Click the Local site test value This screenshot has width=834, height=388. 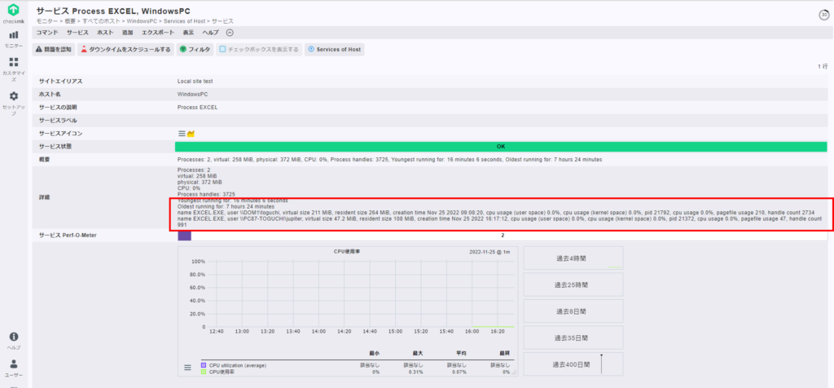(195, 82)
